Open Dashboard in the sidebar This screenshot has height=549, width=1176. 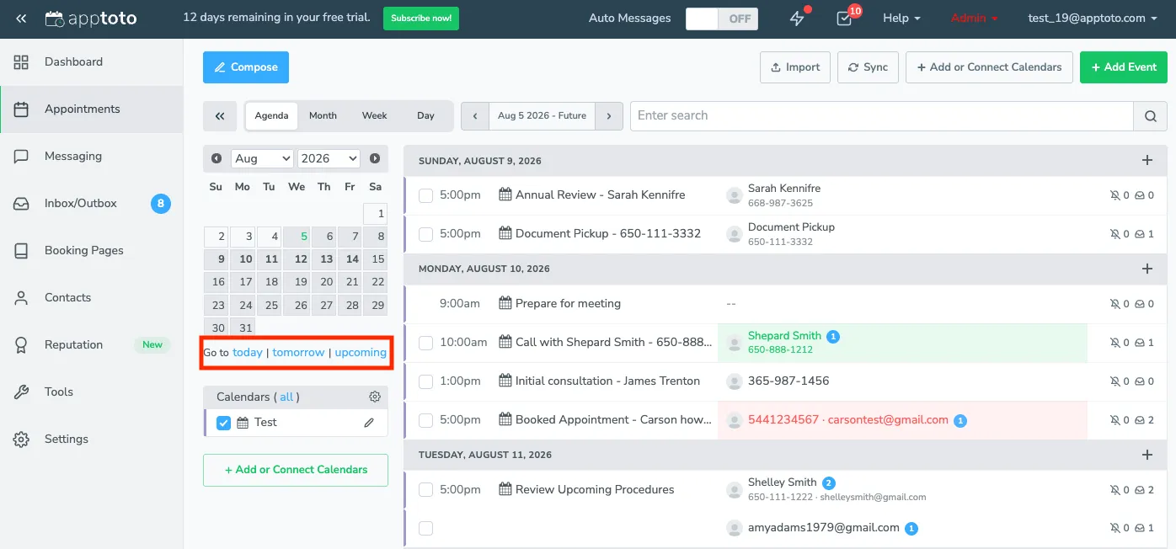pyautogui.click(x=91, y=61)
